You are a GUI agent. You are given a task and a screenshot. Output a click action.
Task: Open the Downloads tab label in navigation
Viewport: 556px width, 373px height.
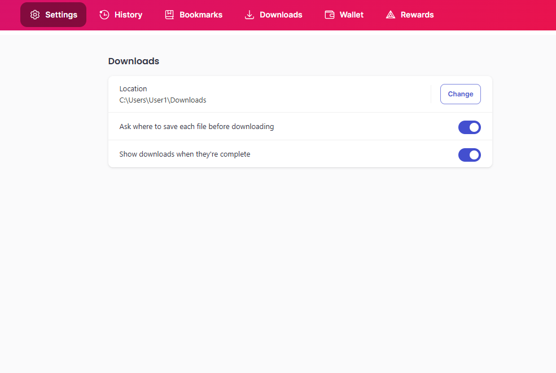281,15
